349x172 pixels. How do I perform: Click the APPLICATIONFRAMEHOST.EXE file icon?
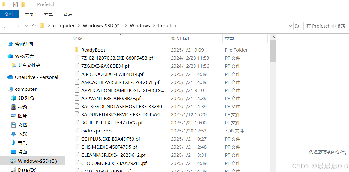(77, 90)
